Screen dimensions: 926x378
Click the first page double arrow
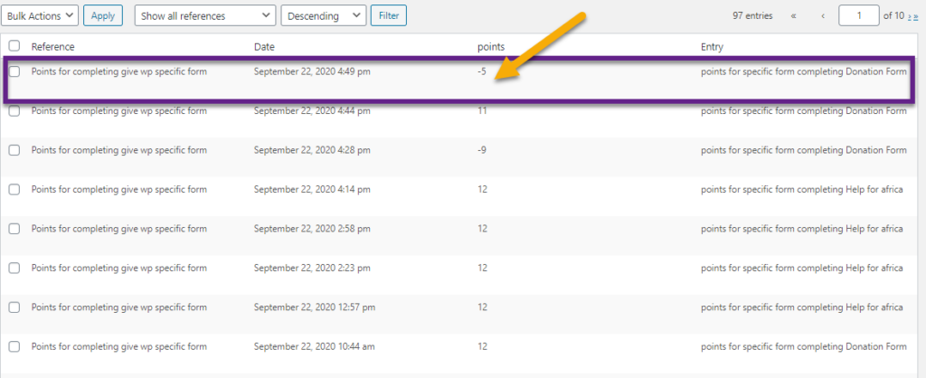coord(794,16)
